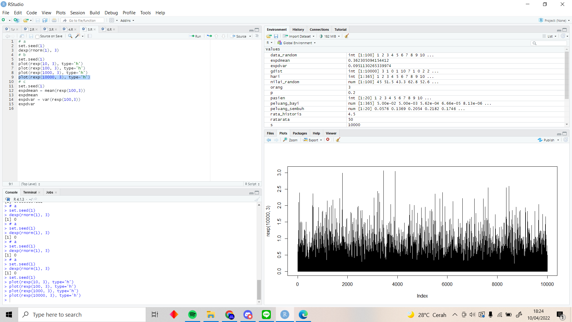Open the Global Environment dropdown
Screen dimensions: 572x322
point(296,43)
